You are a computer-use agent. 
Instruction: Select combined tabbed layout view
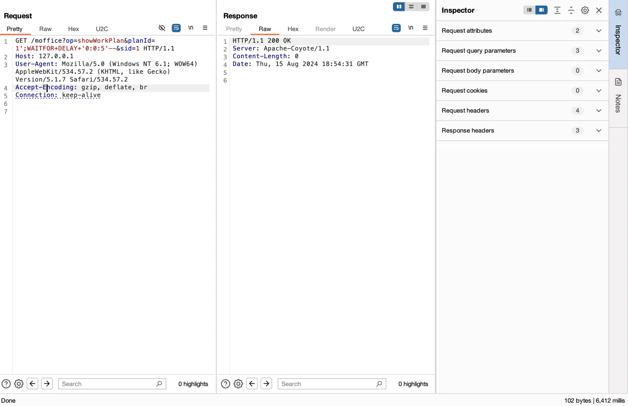point(423,7)
